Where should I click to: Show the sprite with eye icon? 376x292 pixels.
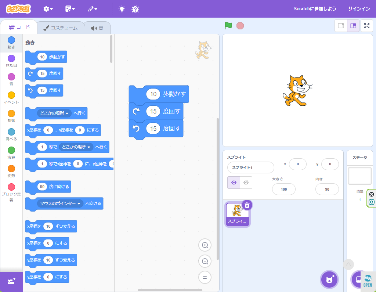234,183
